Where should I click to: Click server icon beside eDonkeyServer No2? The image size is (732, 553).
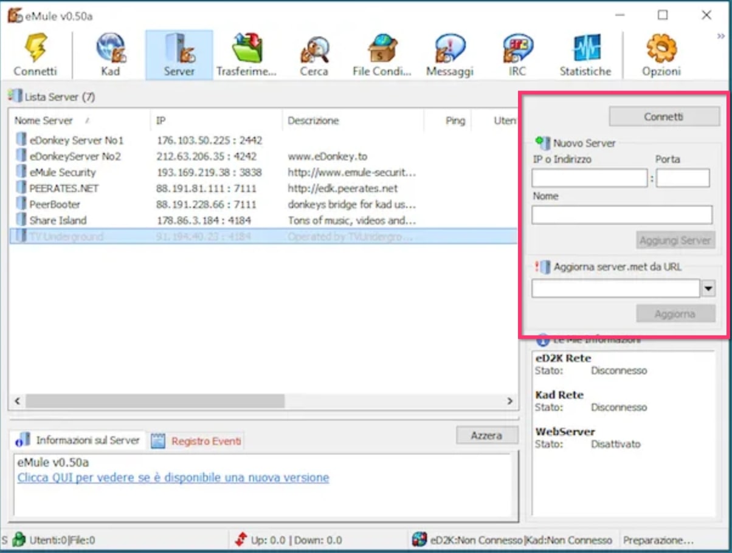(21, 156)
